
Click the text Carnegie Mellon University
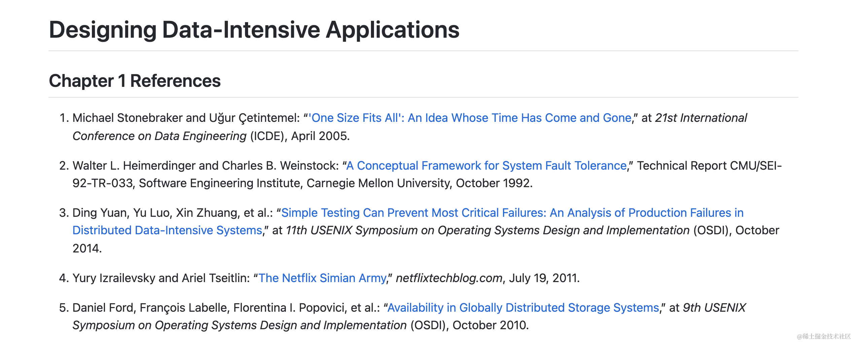[x=378, y=183]
